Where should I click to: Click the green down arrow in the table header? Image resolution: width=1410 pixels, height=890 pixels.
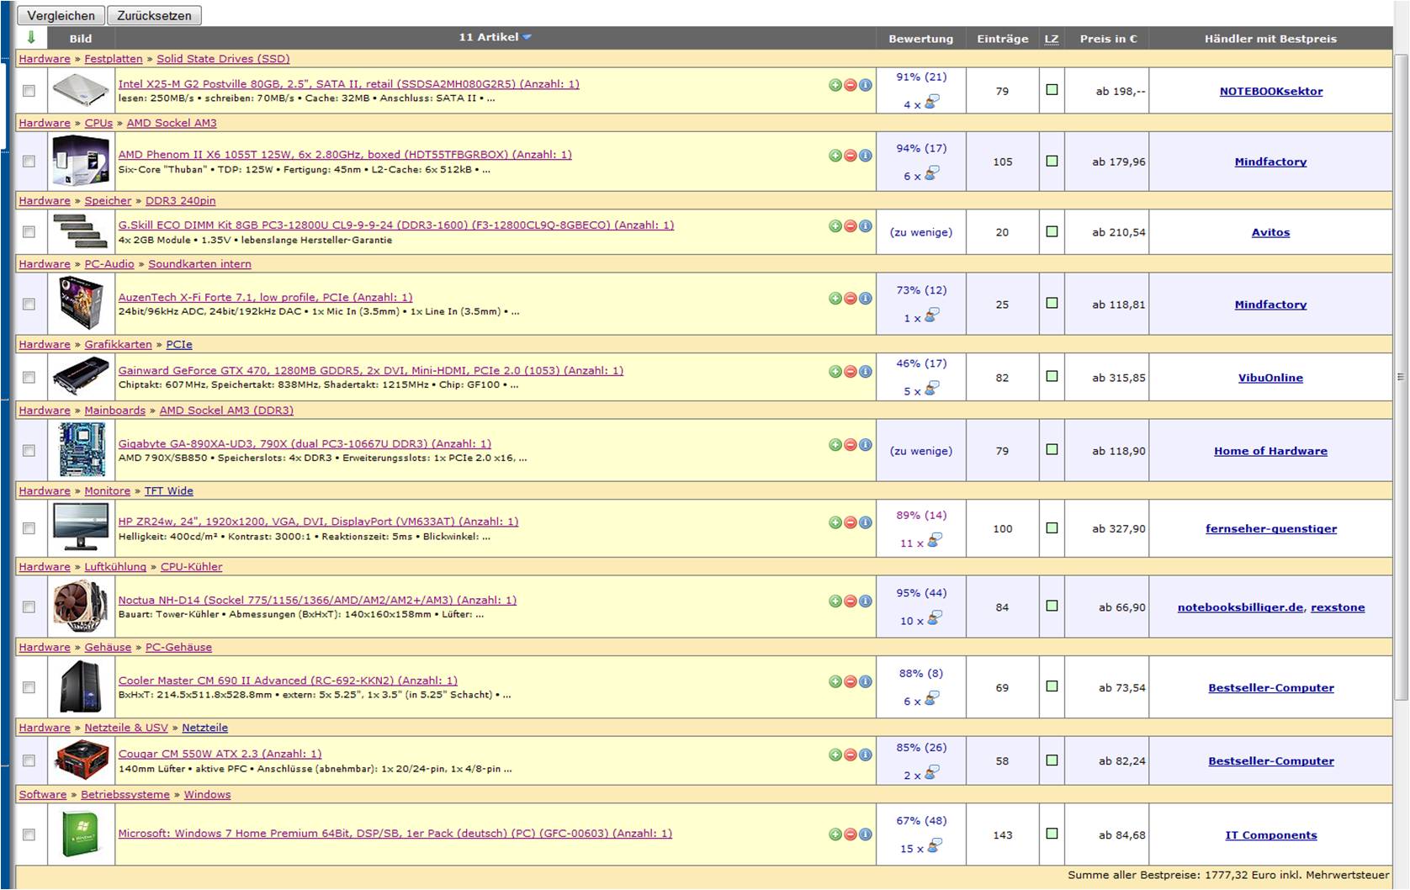31,38
